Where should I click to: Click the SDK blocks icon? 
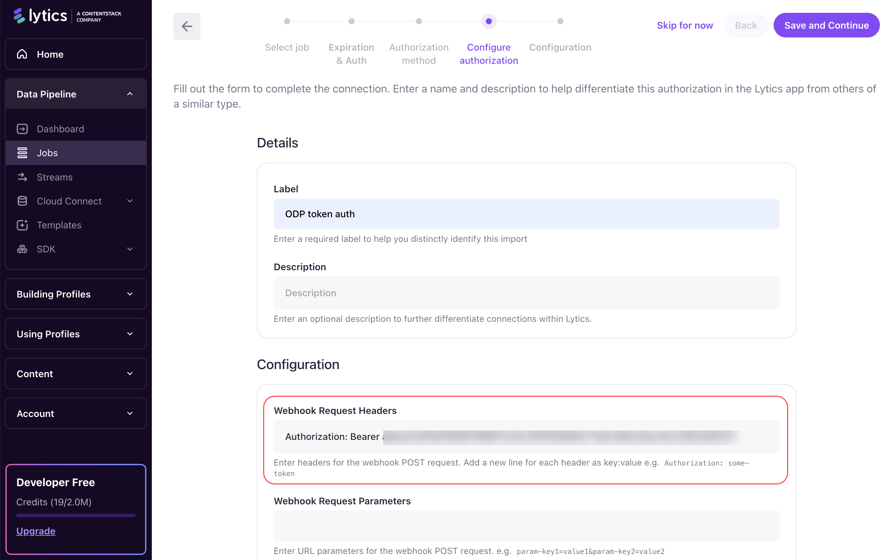pyautogui.click(x=22, y=249)
